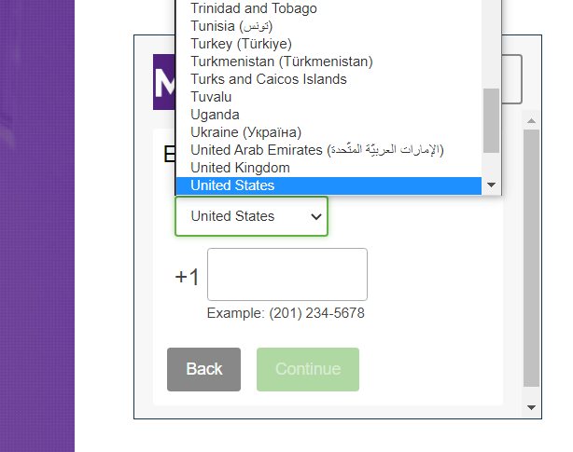Click the green Continue button
Screen dimensions: 573x452
pos(307,369)
